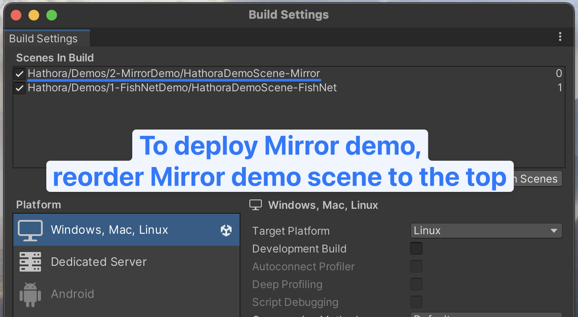Click the monitor icon beside the platform settings header

pyautogui.click(x=256, y=205)
